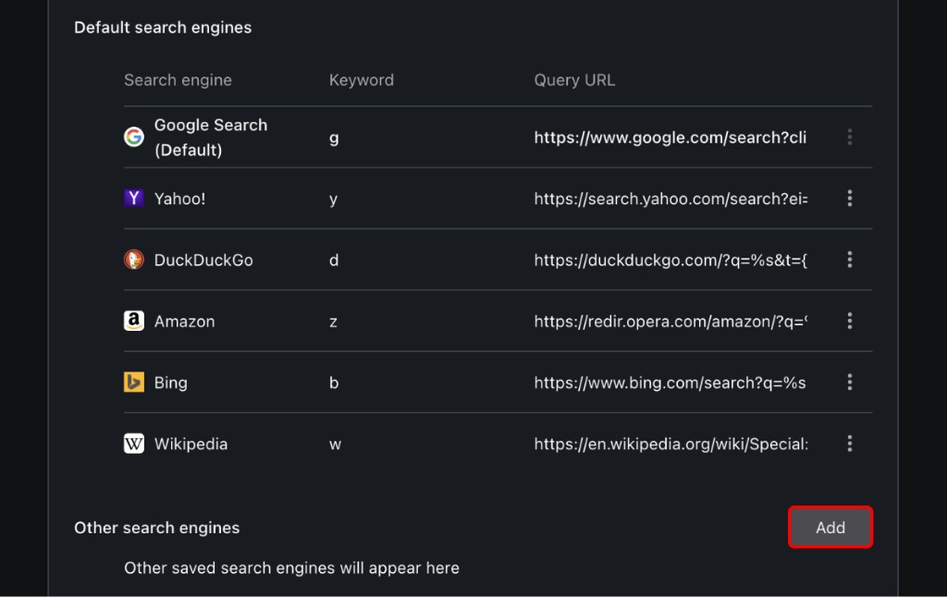The width and height of the screenshot is (947, 597).
Task: Open more actions menu for Wikipedia
Action: tap(849, 444)
